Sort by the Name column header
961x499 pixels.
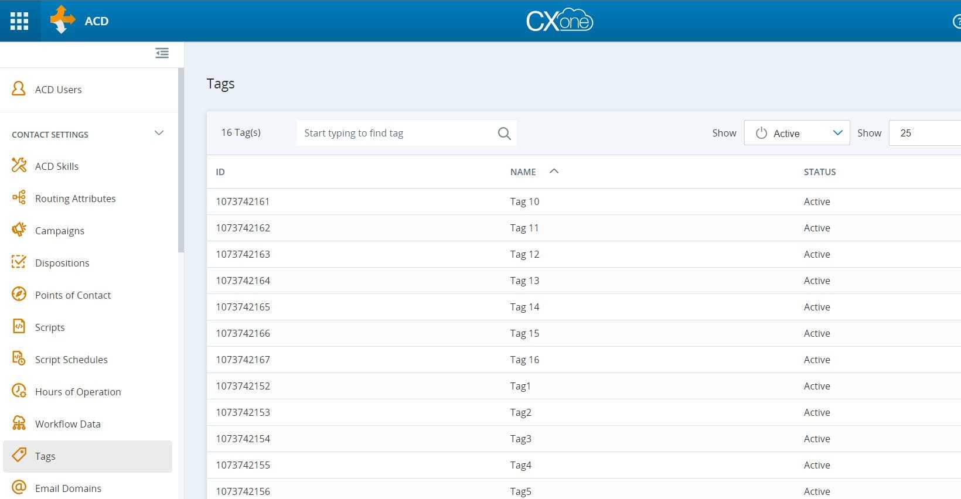tap(523, 172)
